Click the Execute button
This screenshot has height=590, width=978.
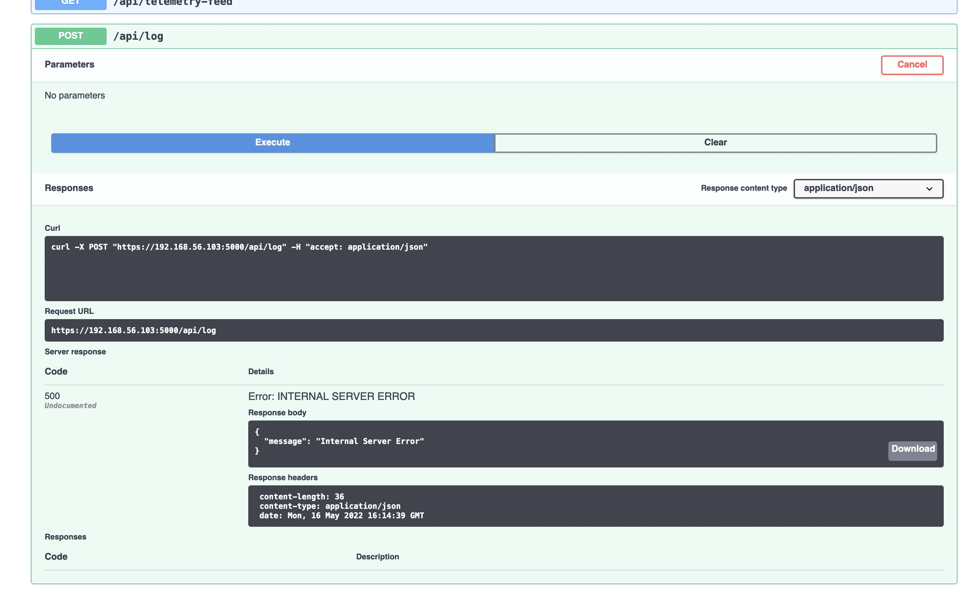click(272, 142)
